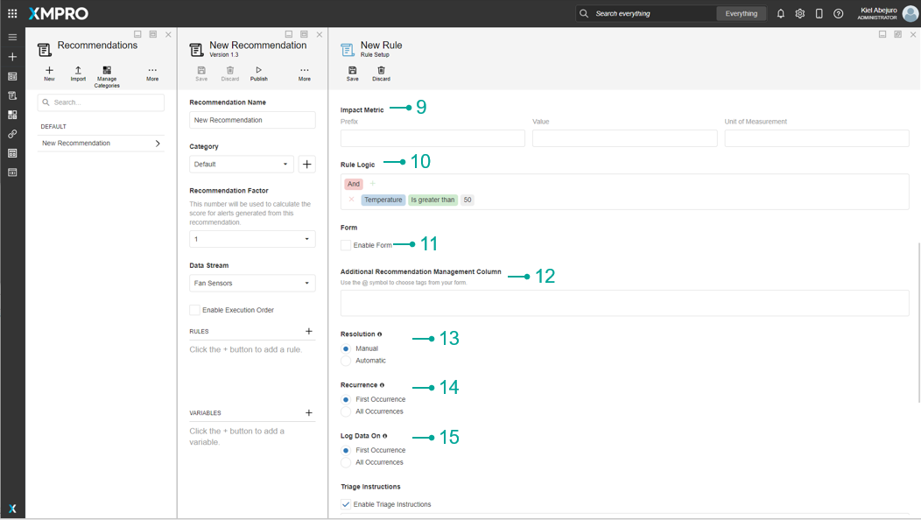Open the notifications bell
Image resolution: width=921 pixels, height=520 pixels.
[x=780, y=14]
